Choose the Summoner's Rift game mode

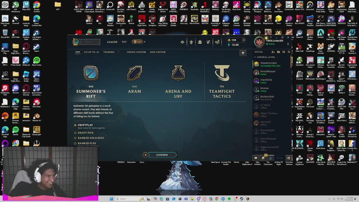pyautogui.click(x=91, y=82)
